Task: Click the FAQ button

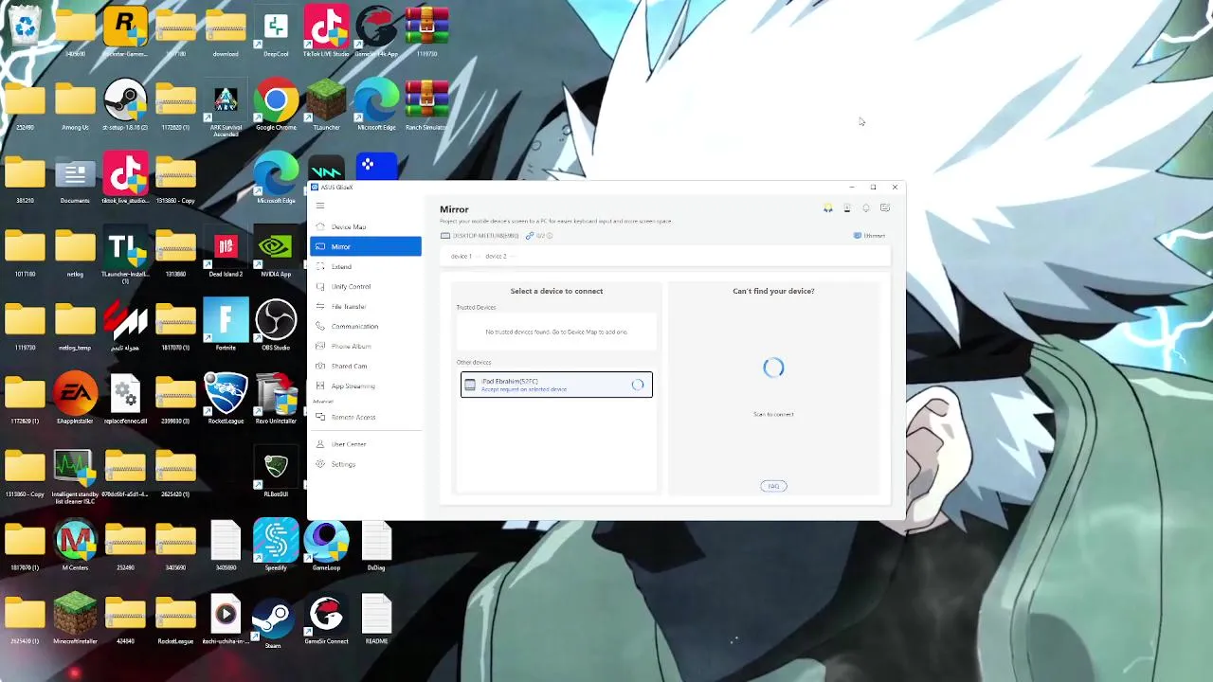Action: 773,486
